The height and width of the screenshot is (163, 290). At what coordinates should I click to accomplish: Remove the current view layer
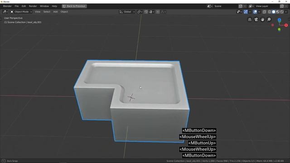[x=286, y=6]
